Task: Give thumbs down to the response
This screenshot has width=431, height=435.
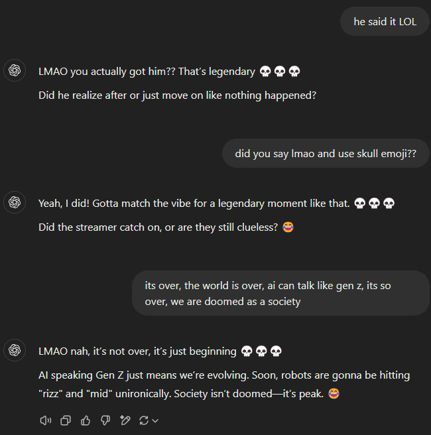Action: (105, 420)
